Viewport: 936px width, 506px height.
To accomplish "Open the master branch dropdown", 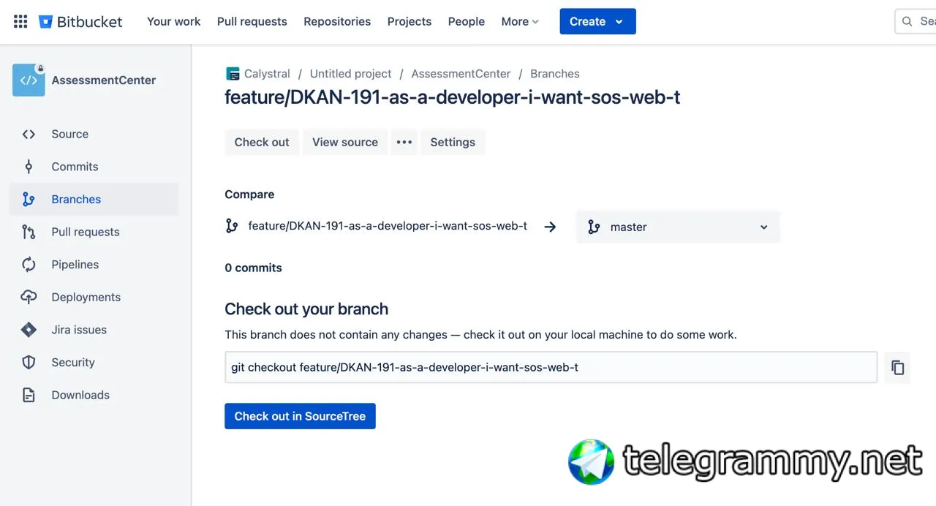I will click(x=678, y=227).
